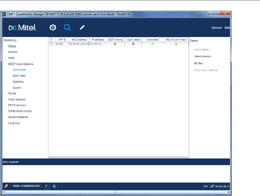Click Show details task
Screen dimensions: 260x196
202,50
